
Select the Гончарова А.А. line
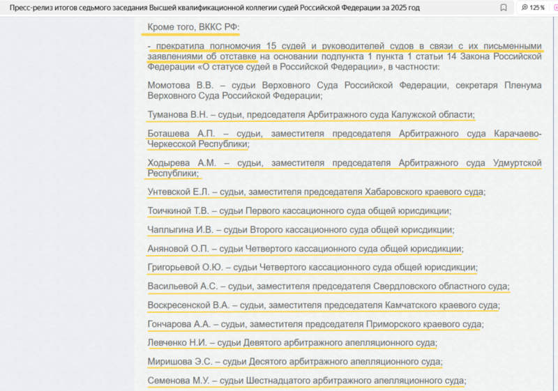[x=315, y=324]
